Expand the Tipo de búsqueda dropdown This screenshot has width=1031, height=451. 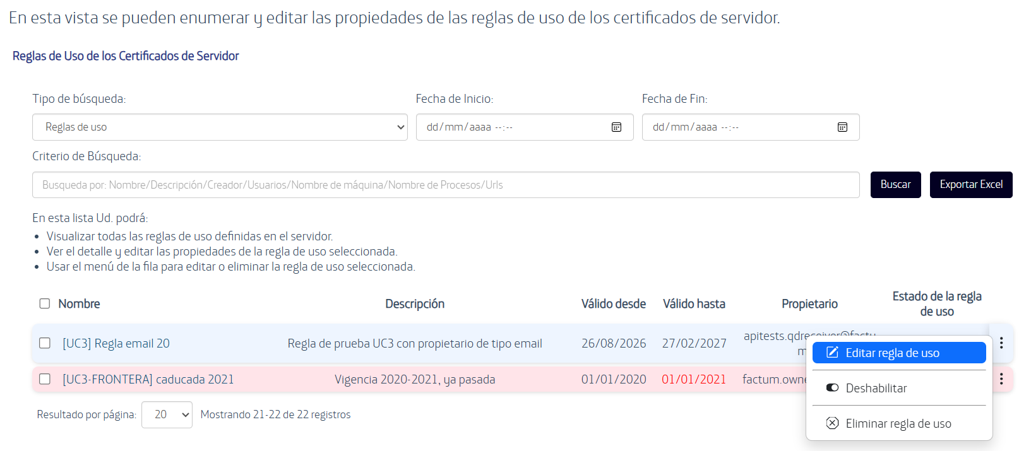[x=220, y=127]
